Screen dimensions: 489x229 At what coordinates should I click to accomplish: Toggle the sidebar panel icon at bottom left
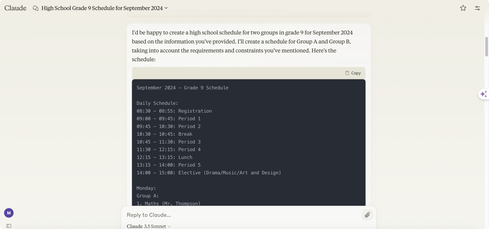(9, 226)
